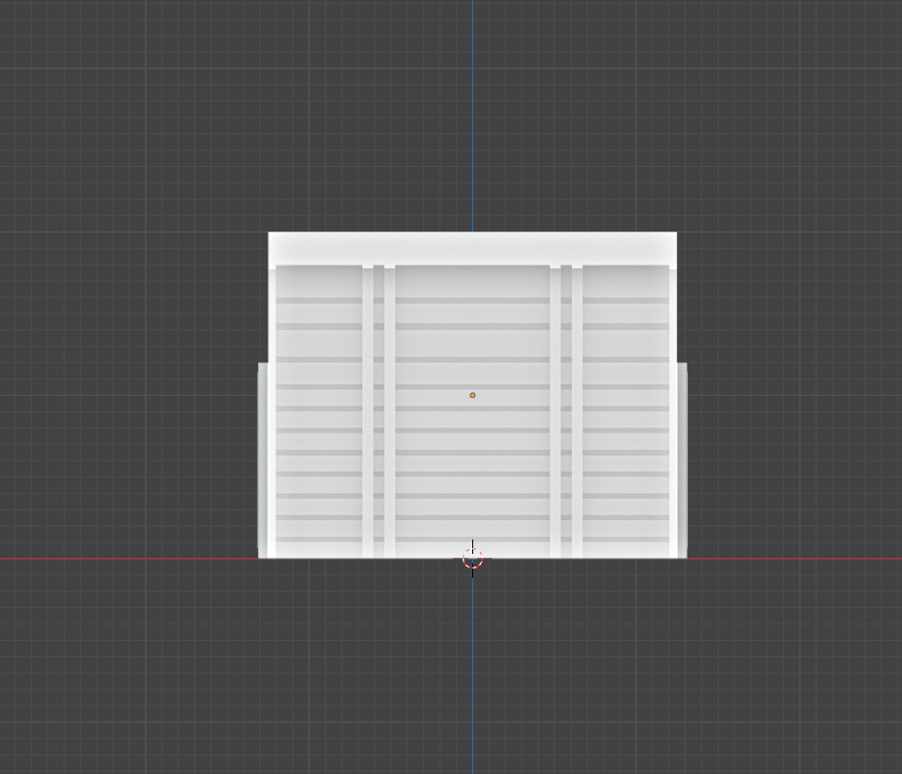Viewport: 902px width, 774px height.
Task: Select the white slatted mesh's top solid band
Action: point(472,248)
